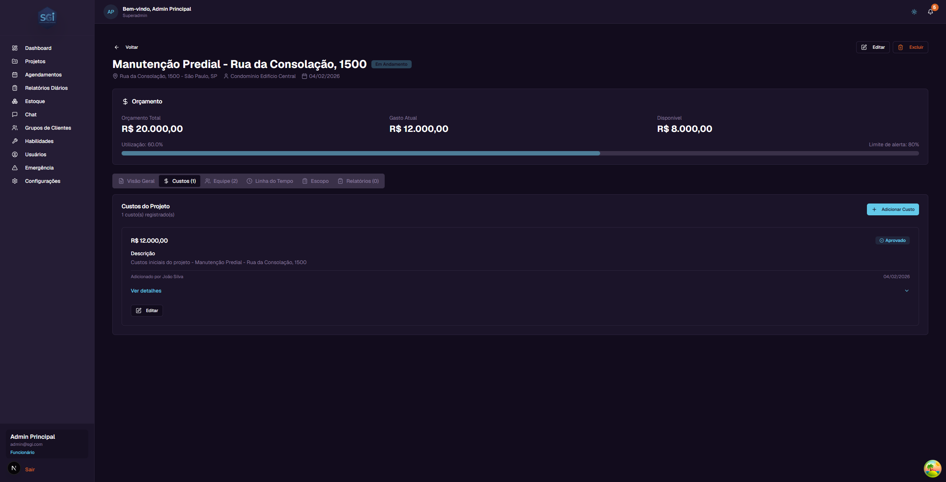Click Sair to log out

[30, 469]
